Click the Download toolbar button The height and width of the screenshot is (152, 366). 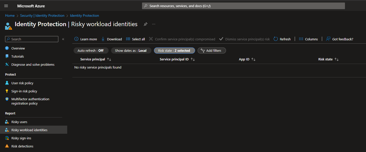point(112,39)
